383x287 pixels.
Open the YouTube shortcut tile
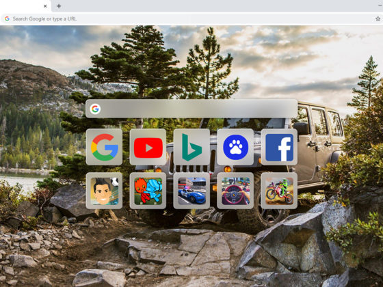148,147
